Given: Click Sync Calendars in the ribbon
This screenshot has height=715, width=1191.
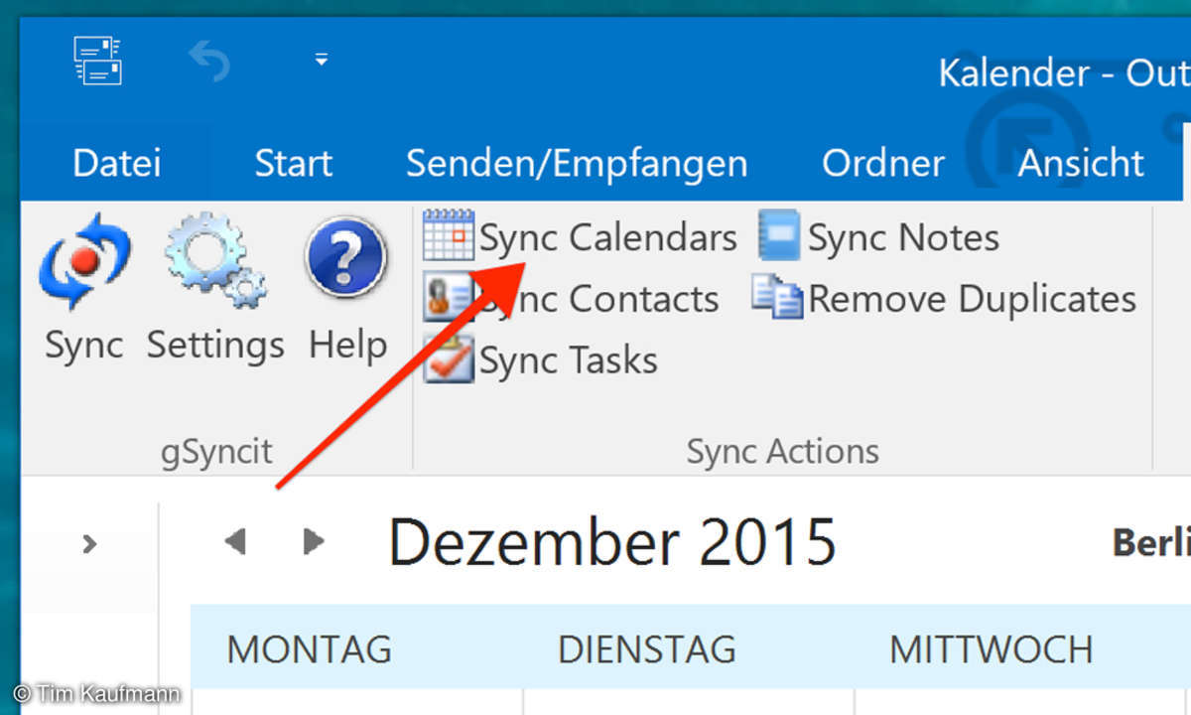Looking at the screenshot, I should pos(581,238).
